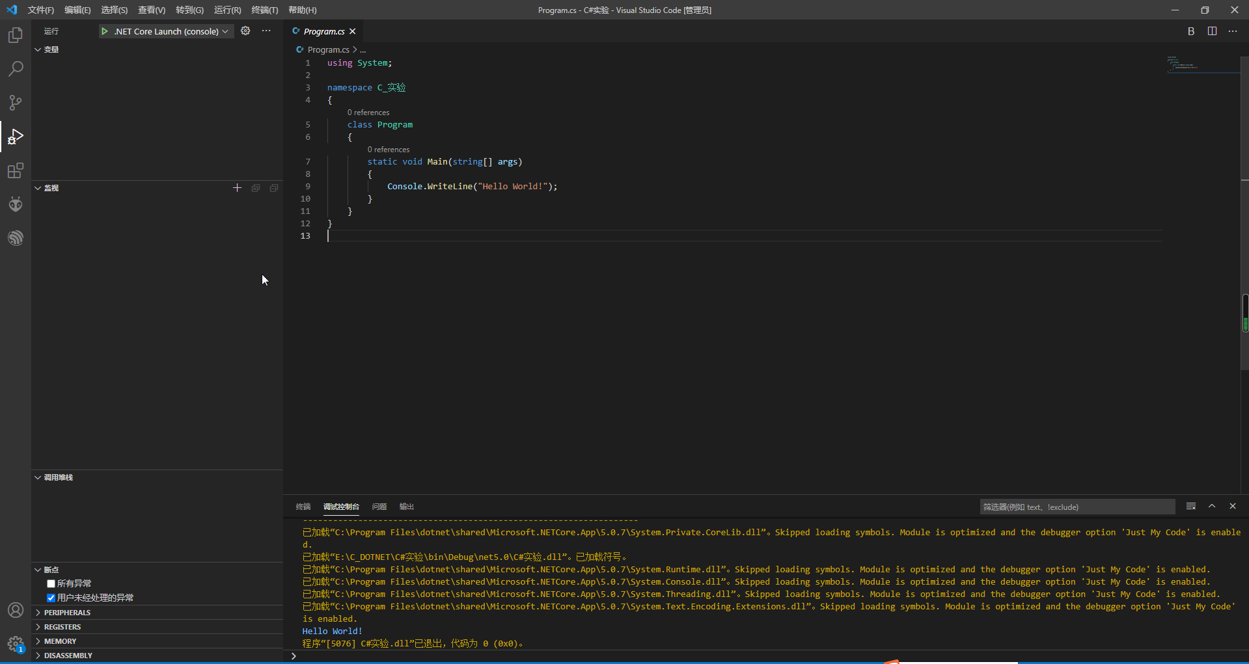Open launch.json via the gear icon

point(245,31)
